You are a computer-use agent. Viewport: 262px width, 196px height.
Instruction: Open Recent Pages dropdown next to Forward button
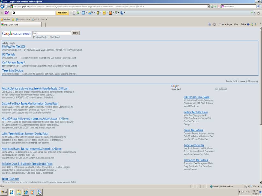(9, 7)
